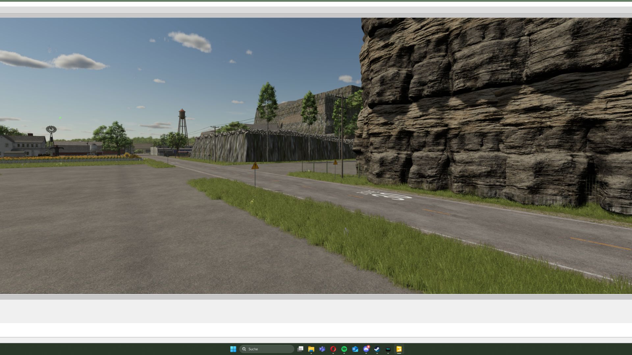Switch to Steam in the taskbar

coord(377,349)
